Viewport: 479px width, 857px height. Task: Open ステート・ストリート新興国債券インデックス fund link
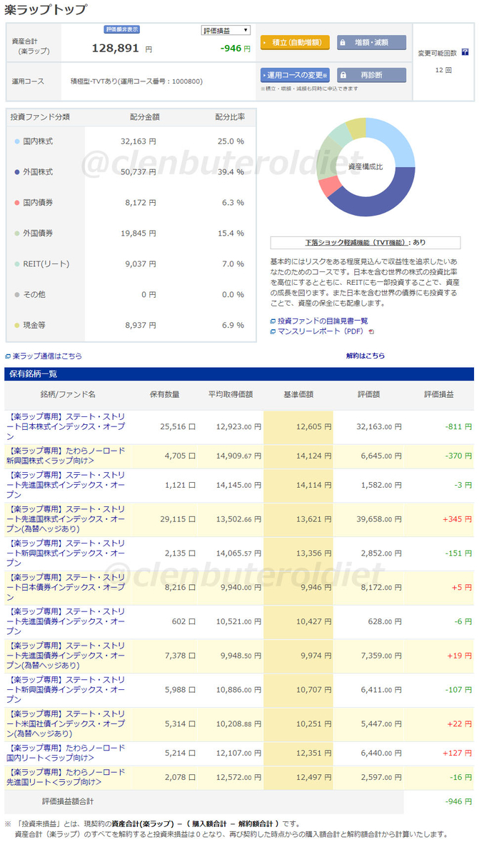(x=66, y=690)
